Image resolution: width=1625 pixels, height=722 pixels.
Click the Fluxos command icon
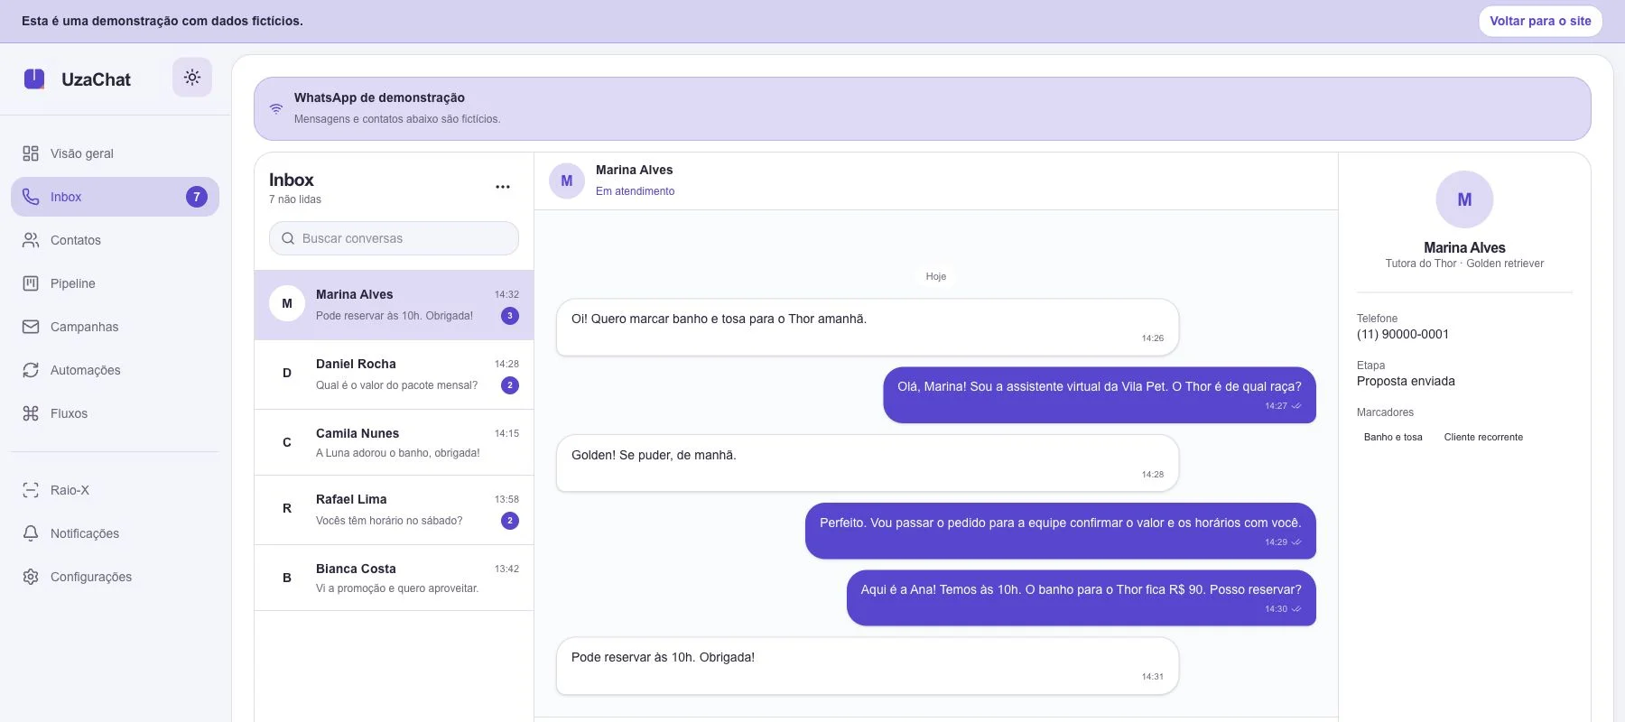tap(31, 413)
